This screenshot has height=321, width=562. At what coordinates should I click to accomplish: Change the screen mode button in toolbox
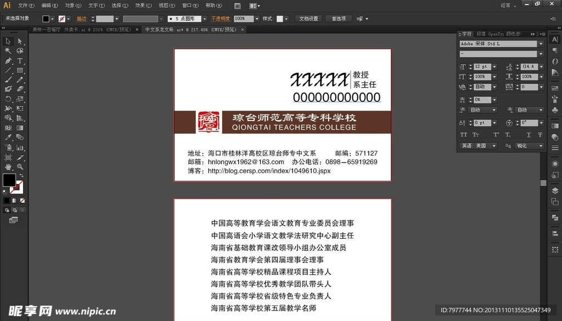pyautogui.click(x=13, y=220)
